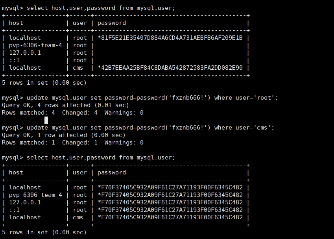Screen dimensions: 334x239
Task: Click the new hash for pvp-6306-team-4 root
Action: [170, 195]
